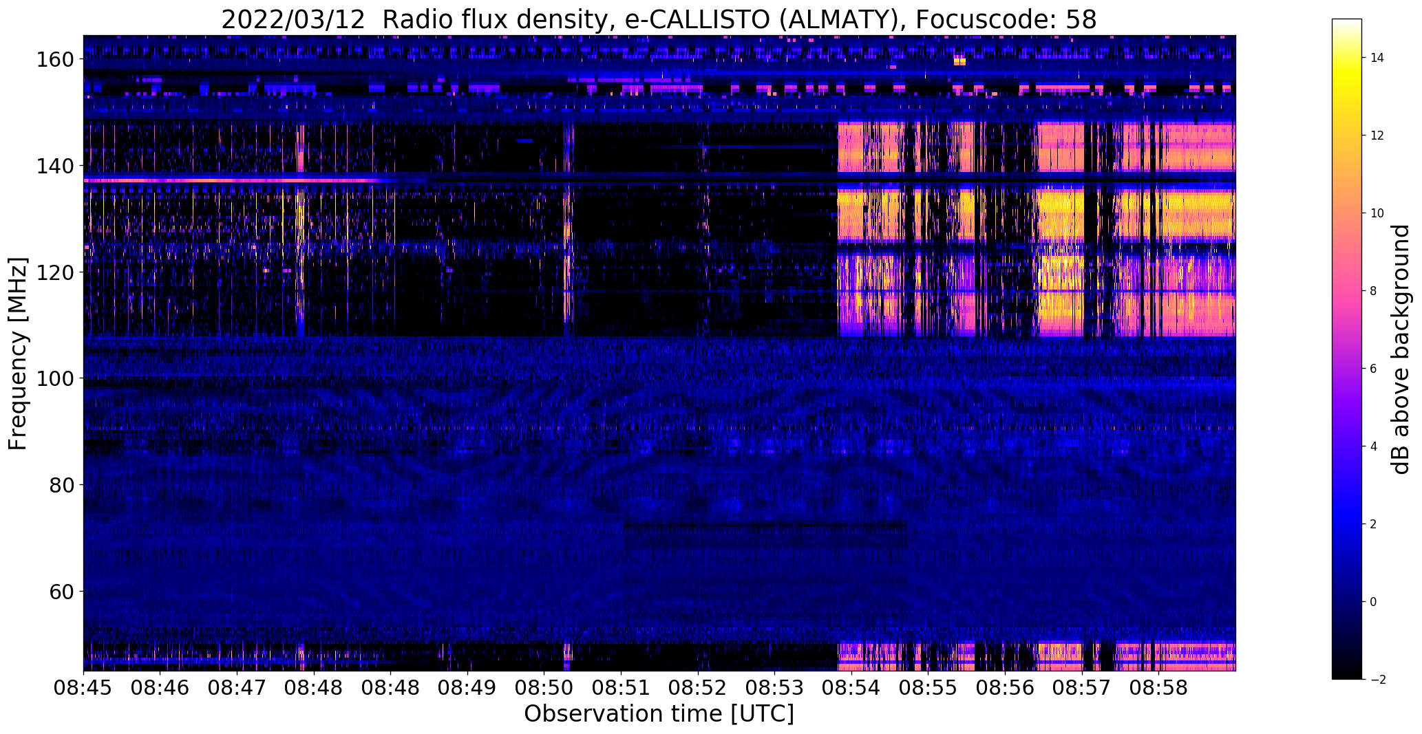Click the colorbar tick value 12
1422x734 pixels.
[1377, 136]
